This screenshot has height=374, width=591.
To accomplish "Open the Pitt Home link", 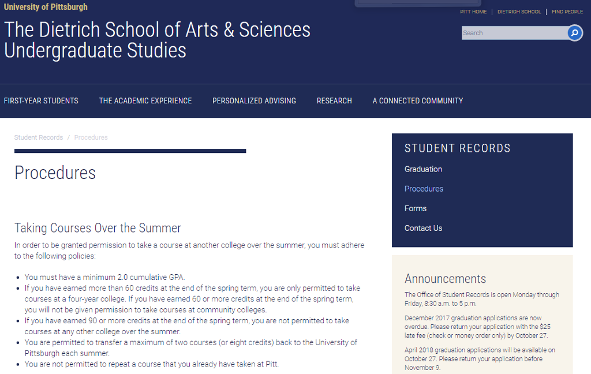I will [473, 12].
